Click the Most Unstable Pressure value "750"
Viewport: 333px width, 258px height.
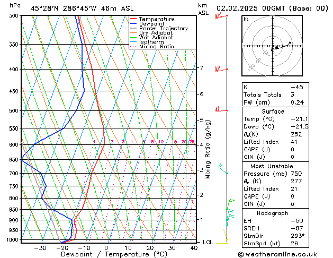point(296,174)
